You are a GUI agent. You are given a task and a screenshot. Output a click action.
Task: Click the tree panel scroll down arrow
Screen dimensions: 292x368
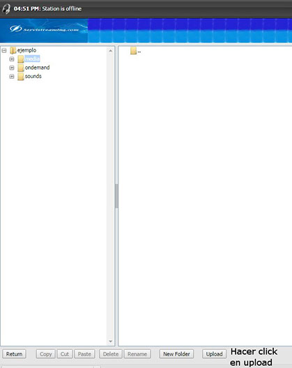[x=111, y=342]
